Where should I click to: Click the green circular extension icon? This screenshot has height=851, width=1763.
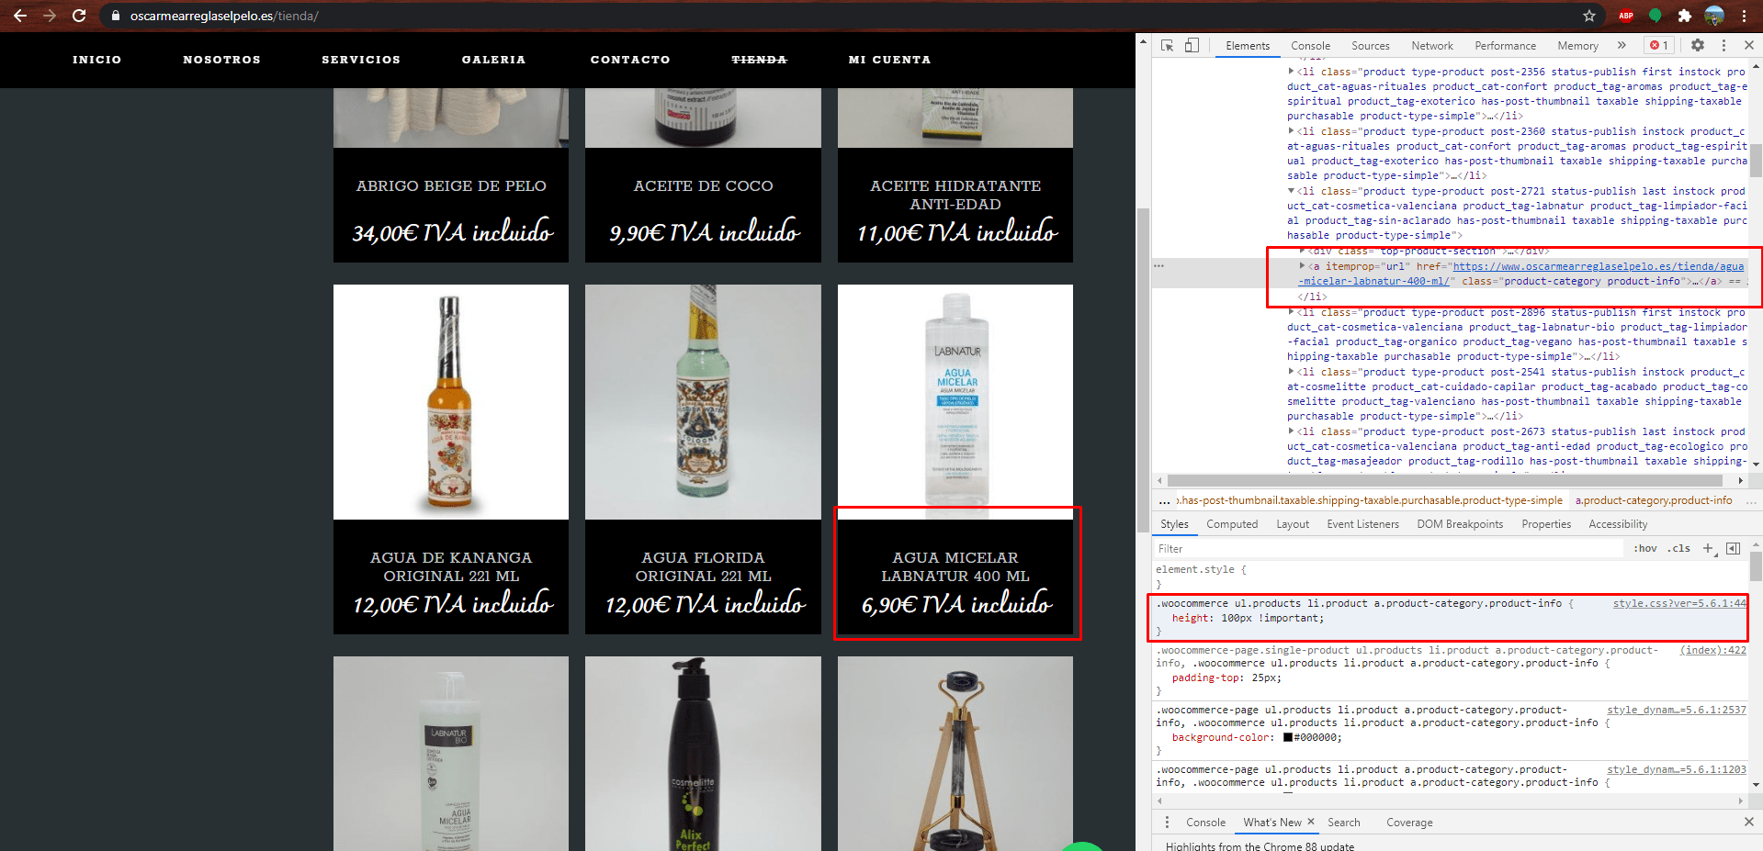[1656, 16]
